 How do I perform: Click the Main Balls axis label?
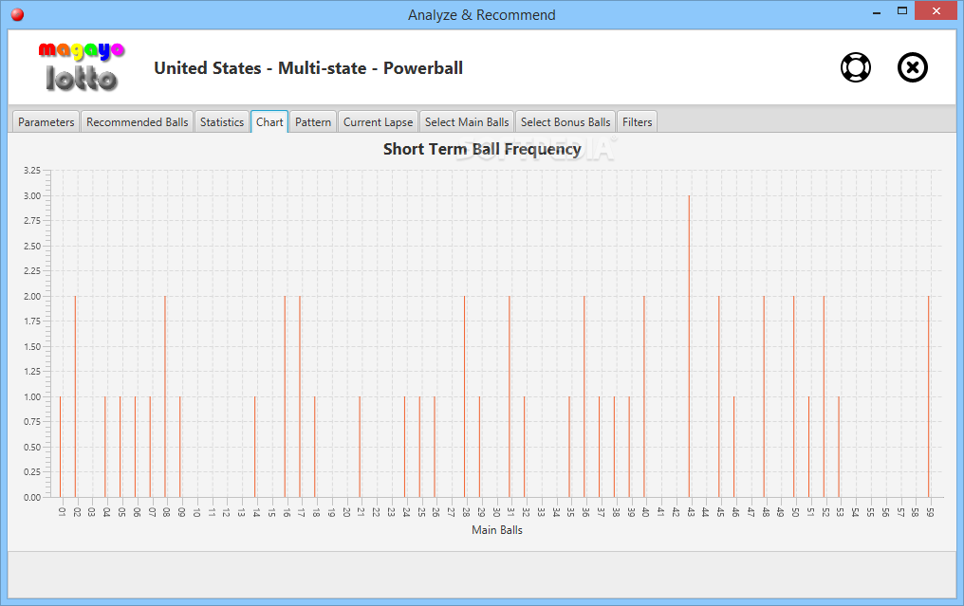click(x=497, y=530)
